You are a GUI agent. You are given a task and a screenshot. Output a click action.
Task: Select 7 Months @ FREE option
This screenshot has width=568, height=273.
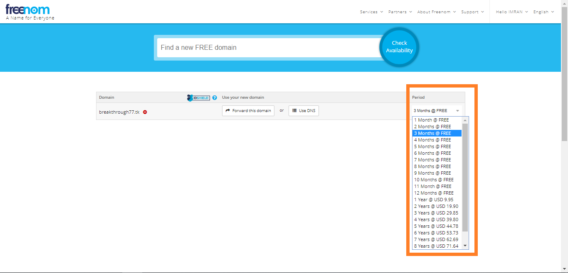point(437,160)
